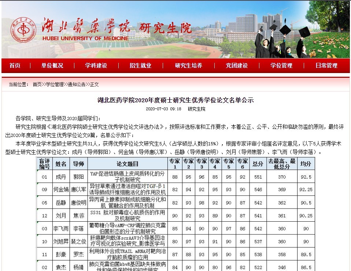The width and height of the screenshot is (351, 271).
Task: Click the 专家6 column header
Action: click(243, 164)
